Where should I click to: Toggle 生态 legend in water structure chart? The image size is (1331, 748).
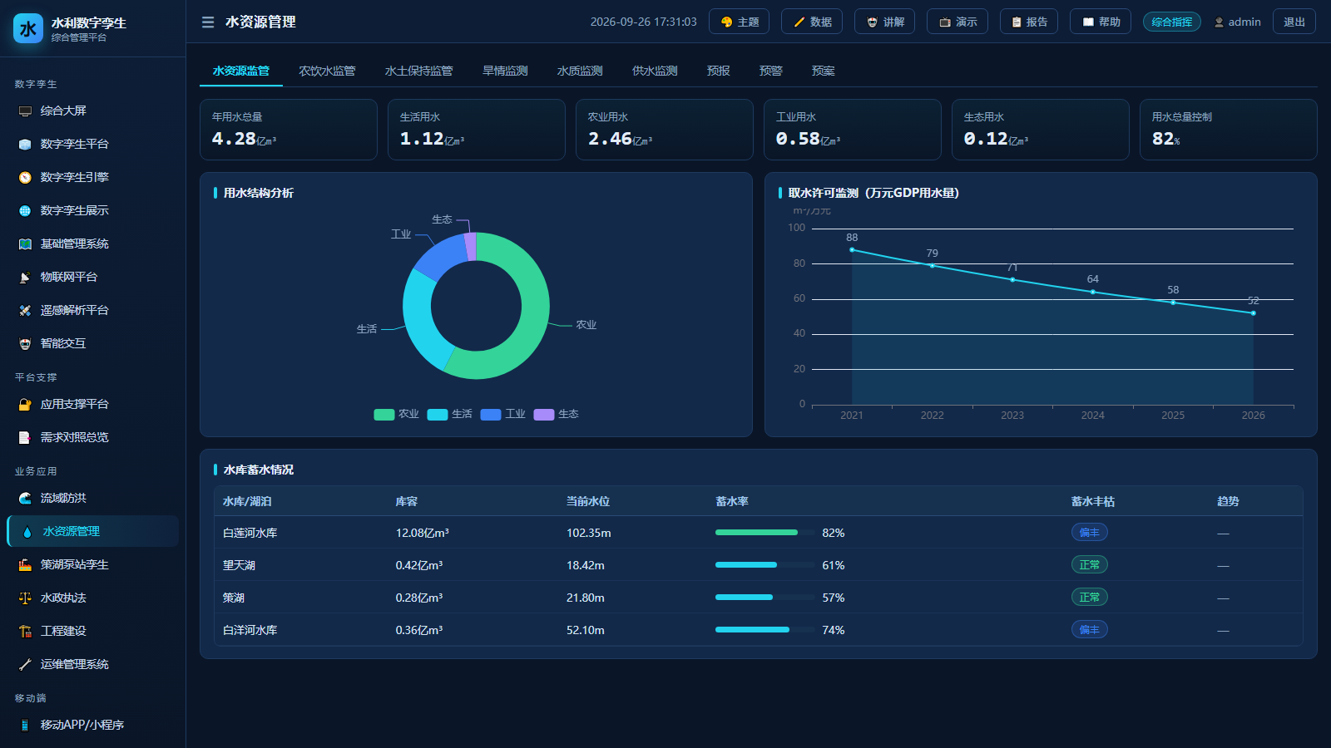(x=556, y=414)
